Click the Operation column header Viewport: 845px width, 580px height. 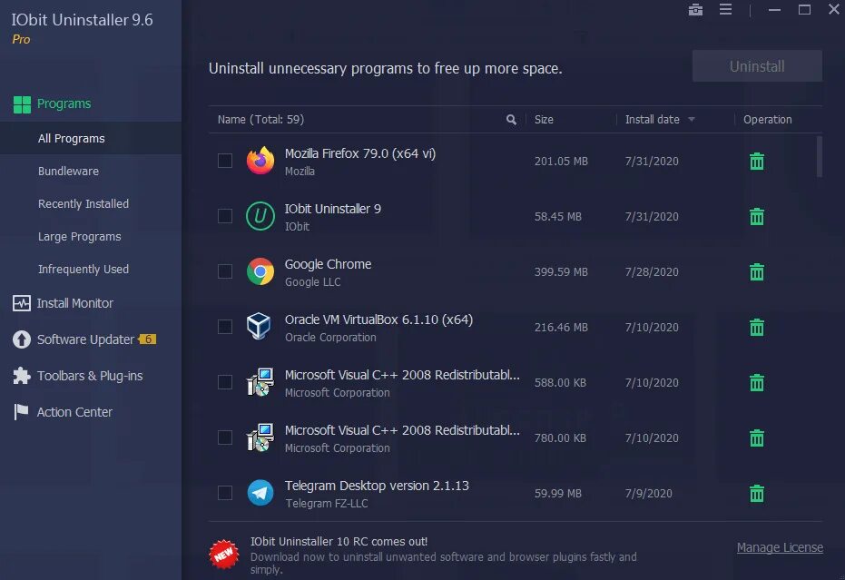pos(768,120)
